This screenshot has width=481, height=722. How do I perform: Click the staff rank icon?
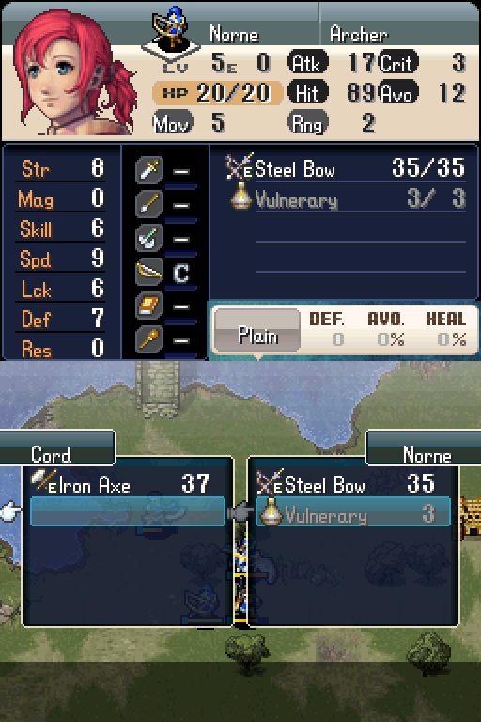pos(149,339)
